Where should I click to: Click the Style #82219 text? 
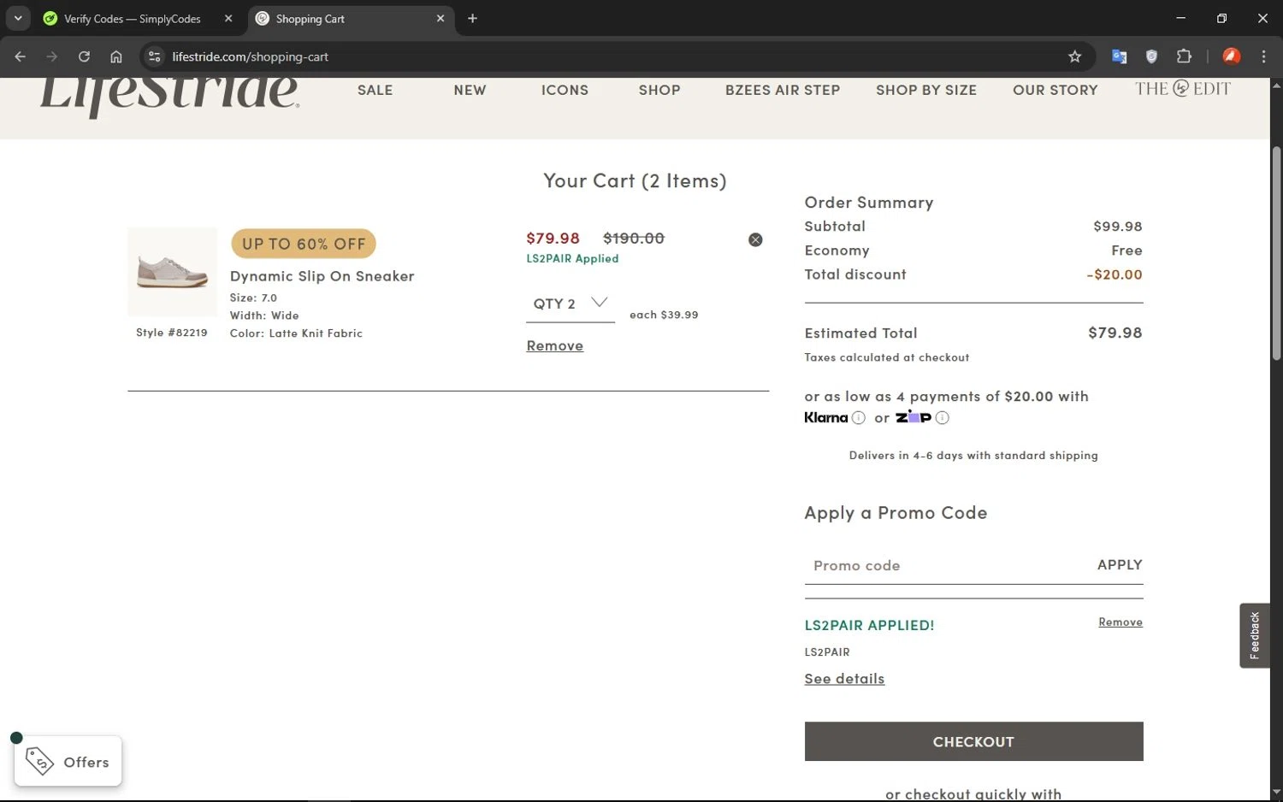point(172,333)
